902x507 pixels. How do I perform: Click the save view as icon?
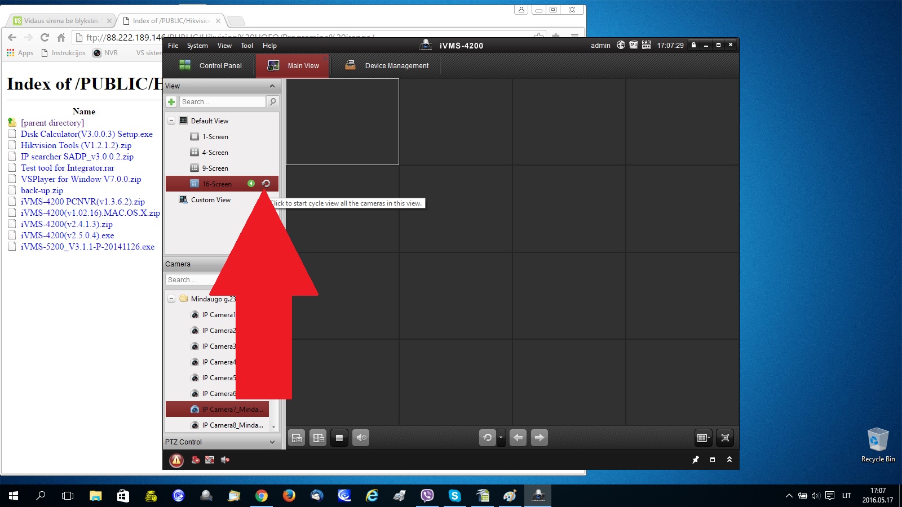pyautogui.click(x=319, y=438)
